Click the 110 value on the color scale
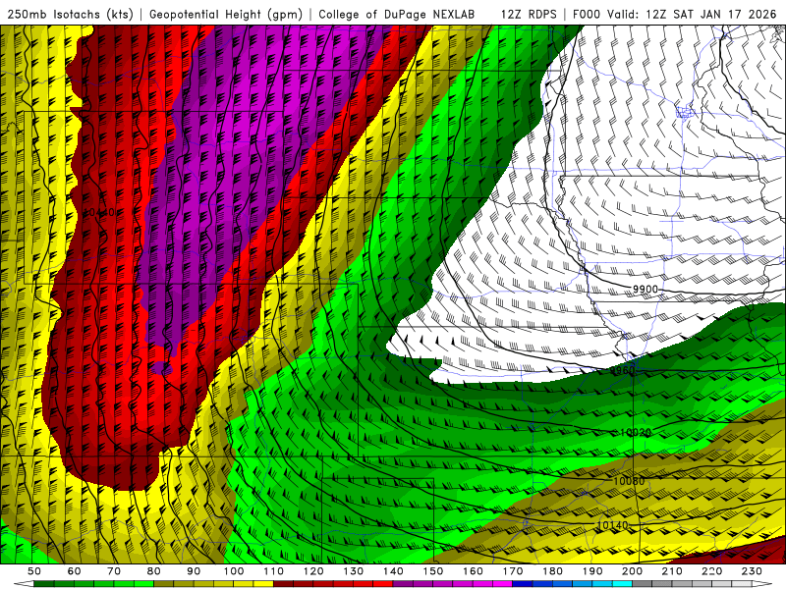786x589 pixels. click(x=274, y=571)
